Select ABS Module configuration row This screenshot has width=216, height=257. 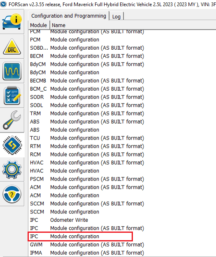click(122, 130)
